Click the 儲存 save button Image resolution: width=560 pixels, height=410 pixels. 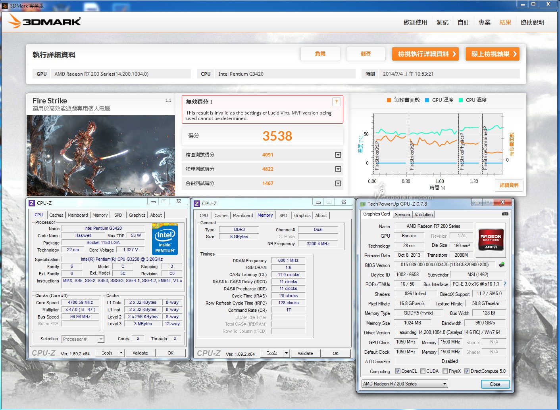click(x=366, y=54)
